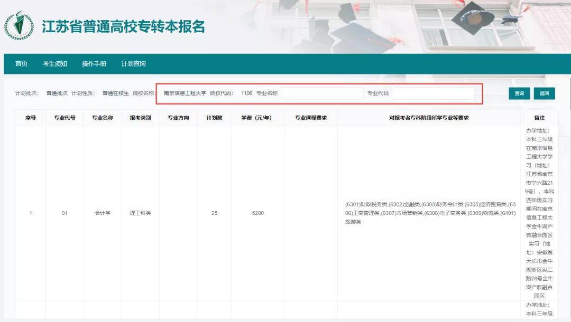
Task: Click the 专业代码 input field
Action: pos(434,93)
